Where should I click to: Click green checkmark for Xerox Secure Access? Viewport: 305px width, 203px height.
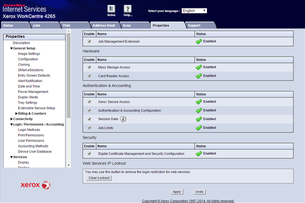199,102
